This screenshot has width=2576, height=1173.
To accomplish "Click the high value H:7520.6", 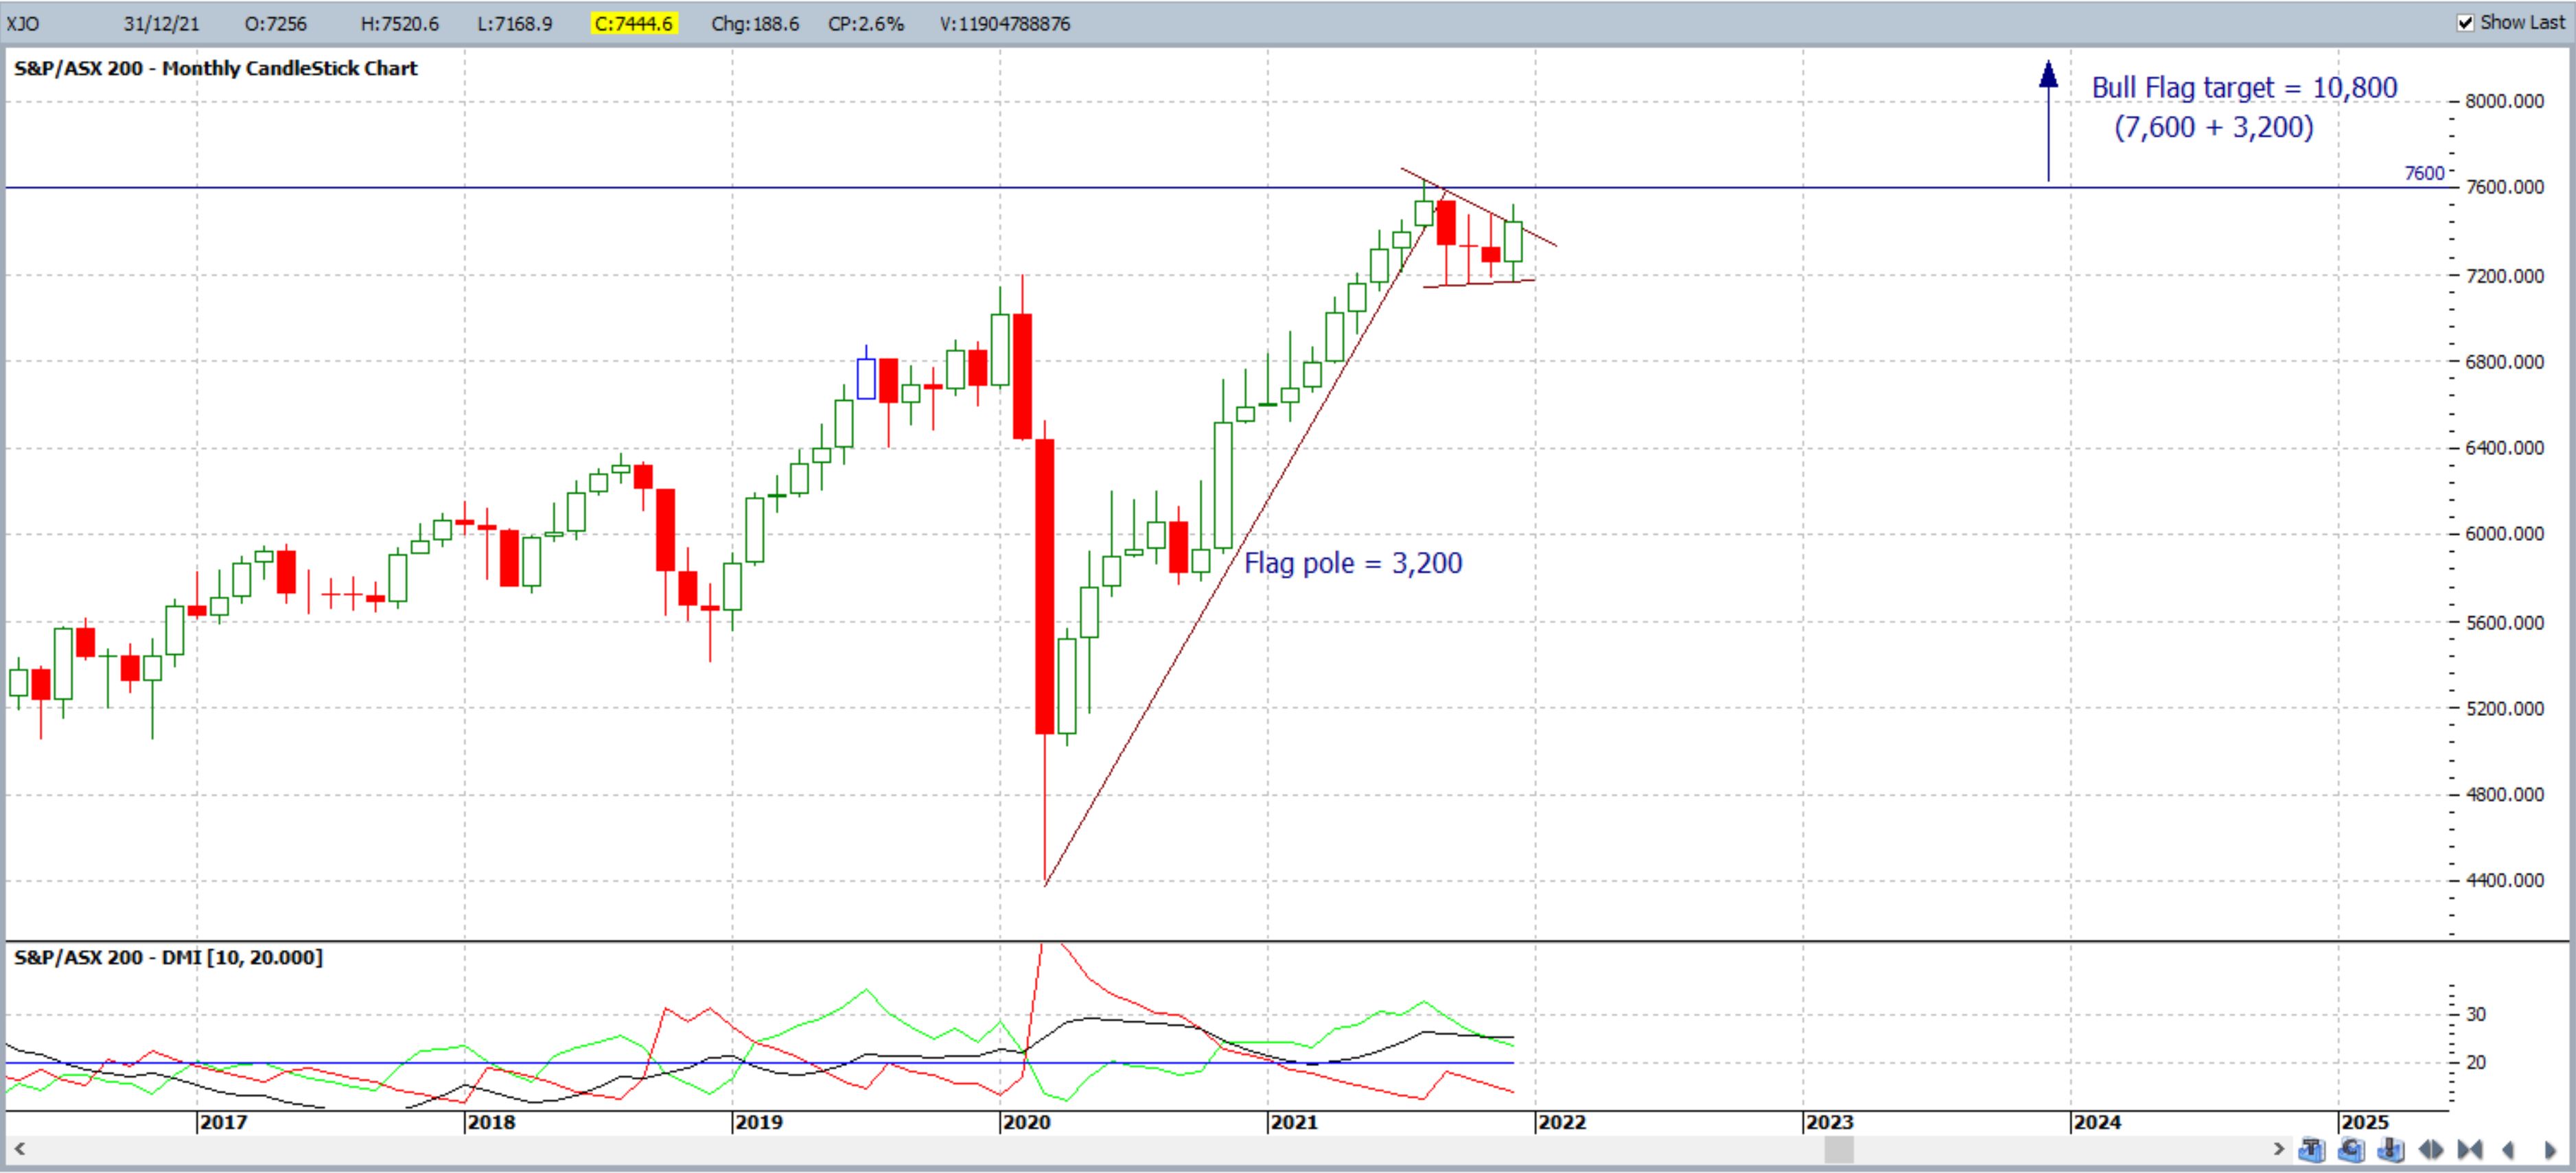I will (x=399, y=24).
